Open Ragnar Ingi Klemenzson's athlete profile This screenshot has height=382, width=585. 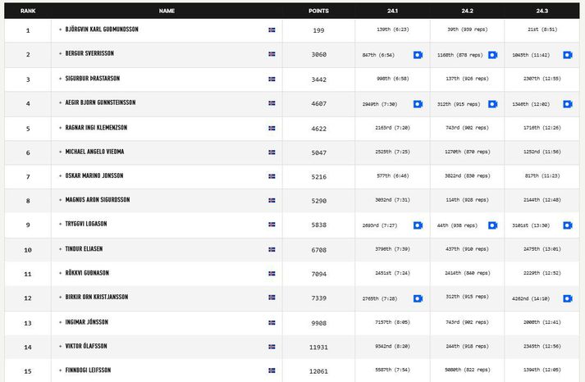(96, 127)
